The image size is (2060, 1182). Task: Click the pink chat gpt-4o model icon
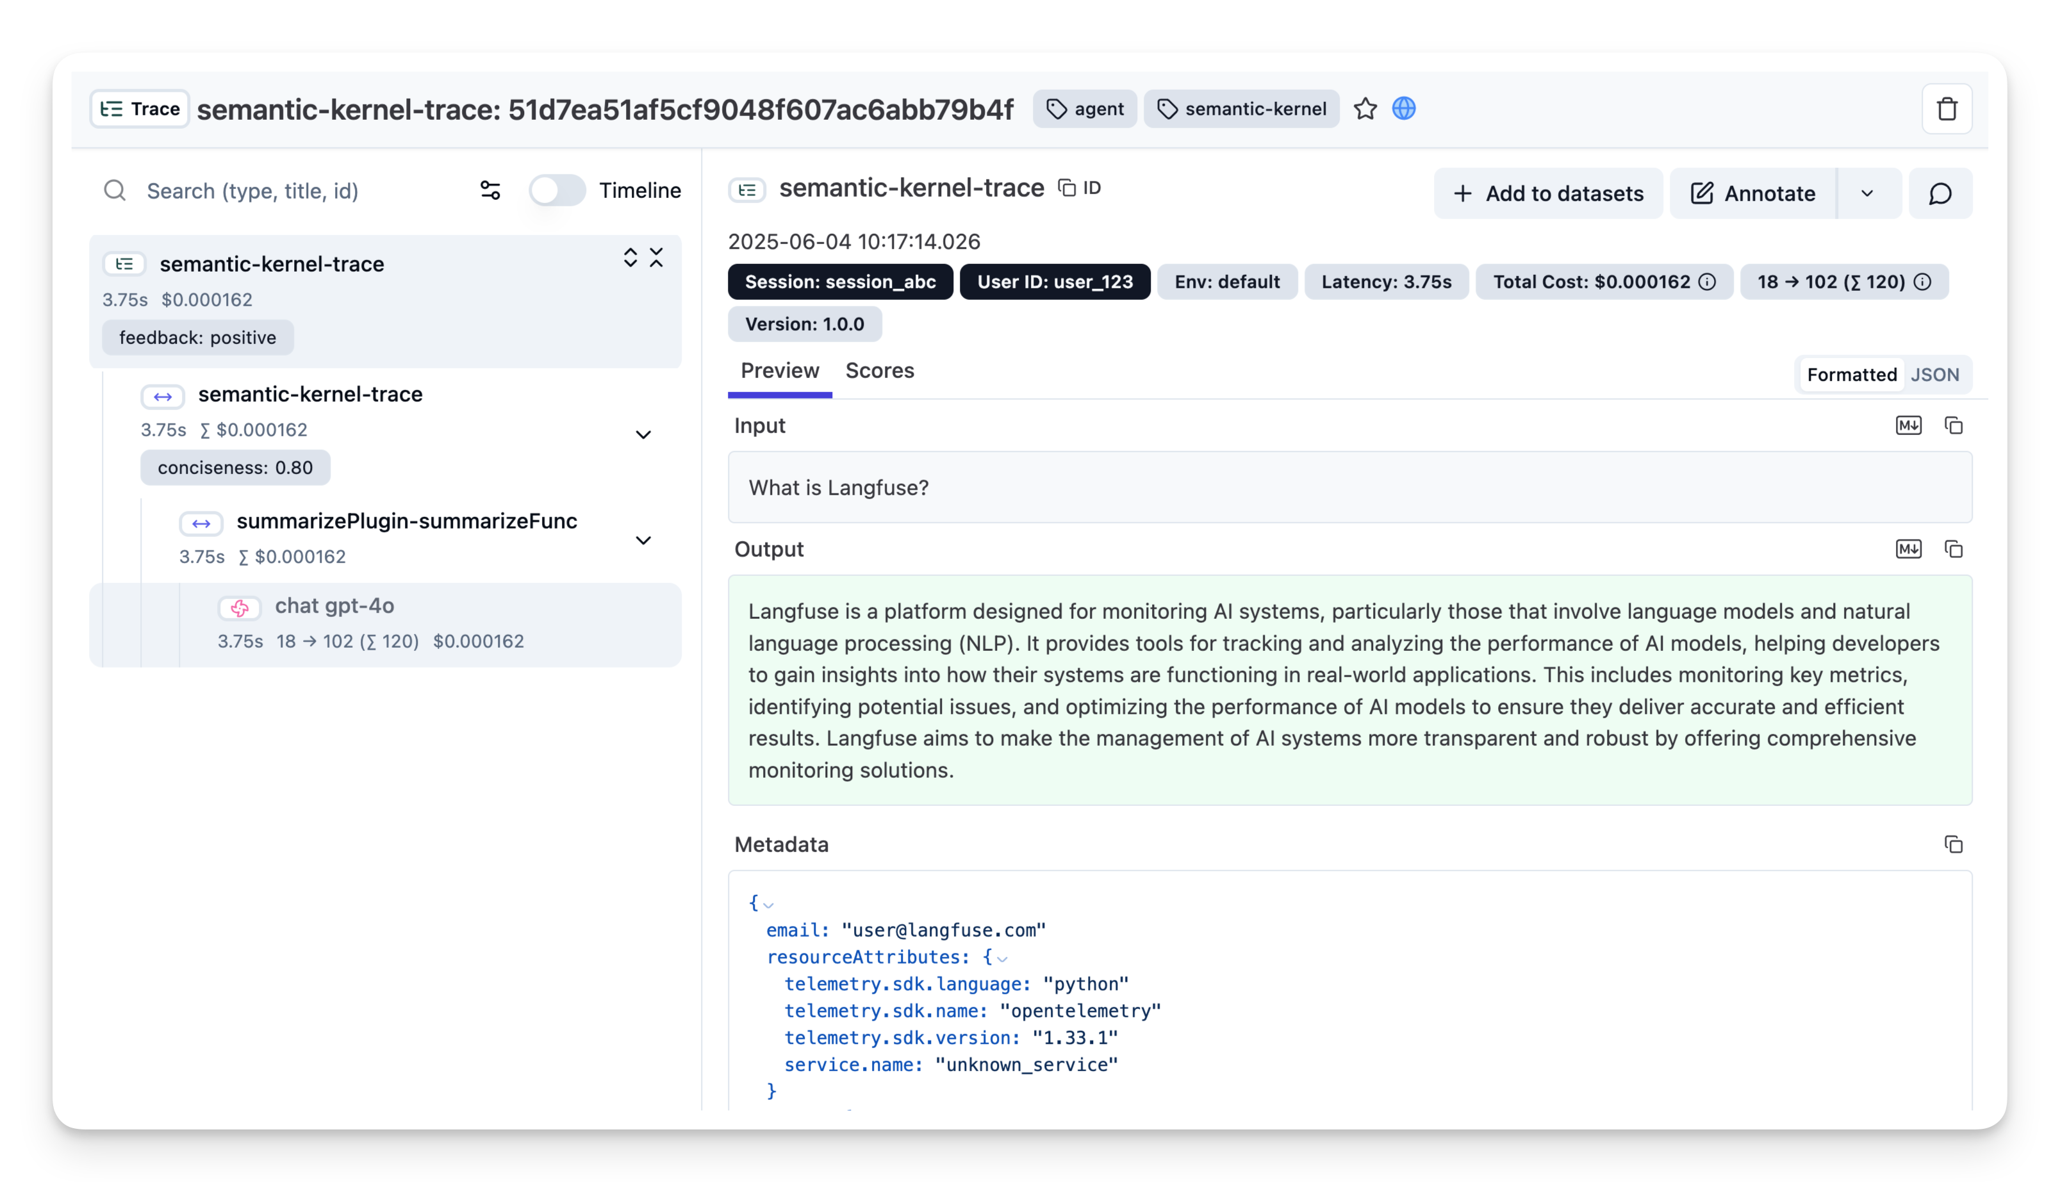point(240,608)
